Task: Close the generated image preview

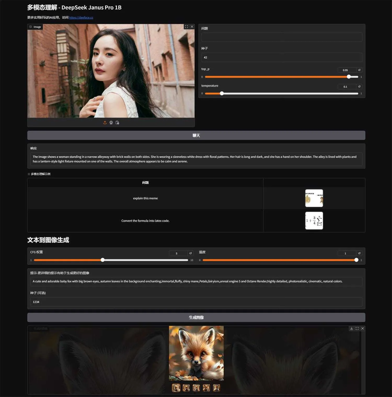Action: (362, 328)
